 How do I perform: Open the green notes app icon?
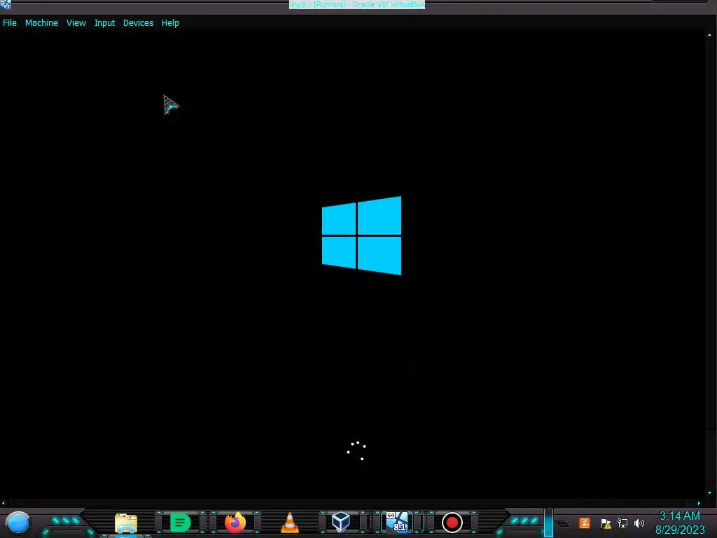[x=180, y=523]
